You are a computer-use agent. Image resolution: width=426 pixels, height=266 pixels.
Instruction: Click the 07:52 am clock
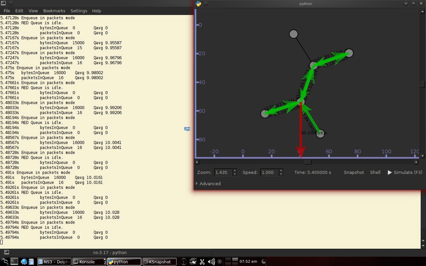point(248,262)
